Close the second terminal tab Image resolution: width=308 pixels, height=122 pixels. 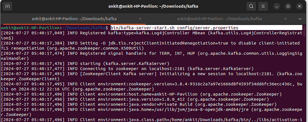pyautogui.click(x=285, y=19)
